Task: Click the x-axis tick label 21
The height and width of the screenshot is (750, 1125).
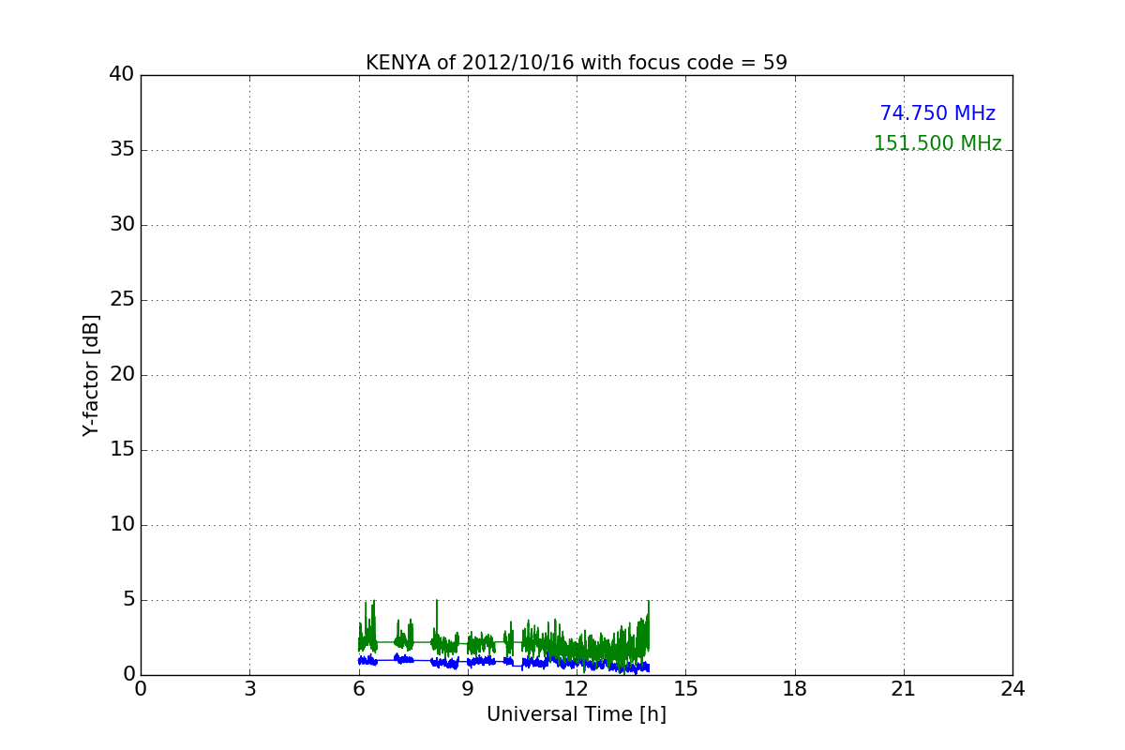Action: pyautogui.click(x=903, y=689)
